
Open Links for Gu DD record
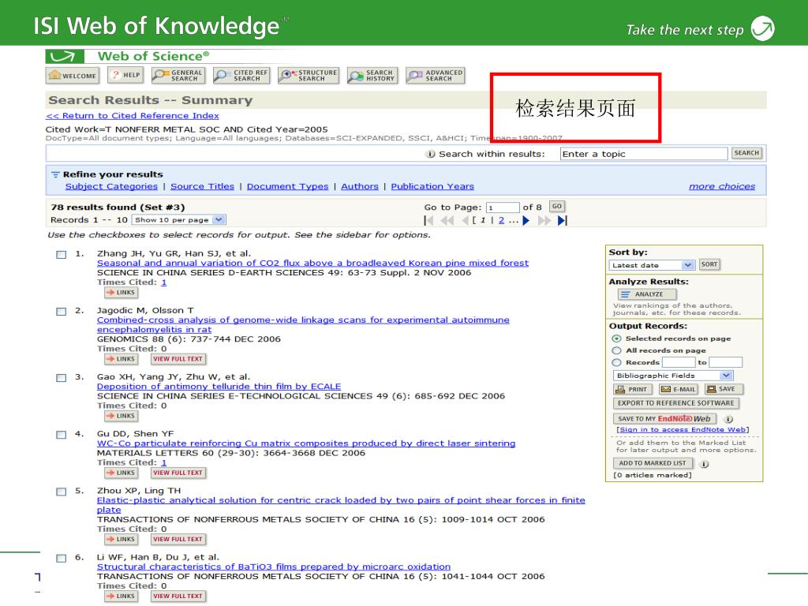click(121, 473)
